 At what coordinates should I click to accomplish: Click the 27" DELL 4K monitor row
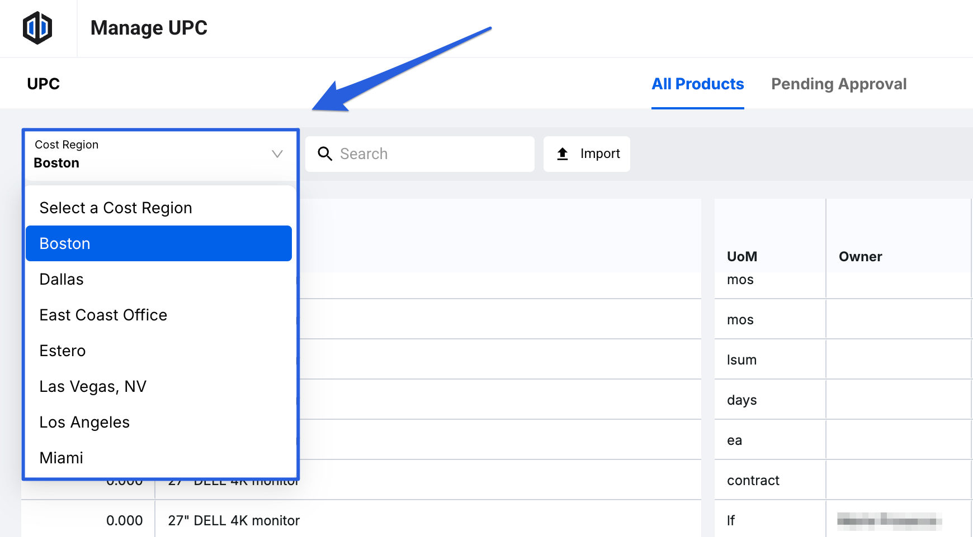click(234, 520)
